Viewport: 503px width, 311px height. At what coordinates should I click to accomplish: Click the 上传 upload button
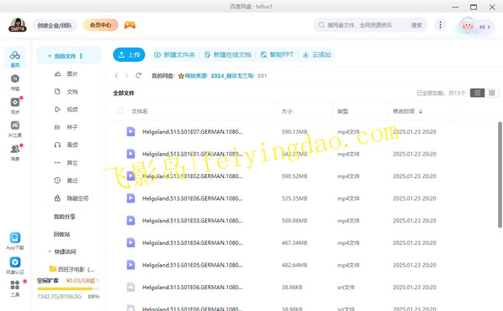click(x=129, y=54)
